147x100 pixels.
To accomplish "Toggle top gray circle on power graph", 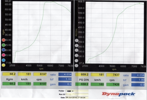I will (76, 41).
